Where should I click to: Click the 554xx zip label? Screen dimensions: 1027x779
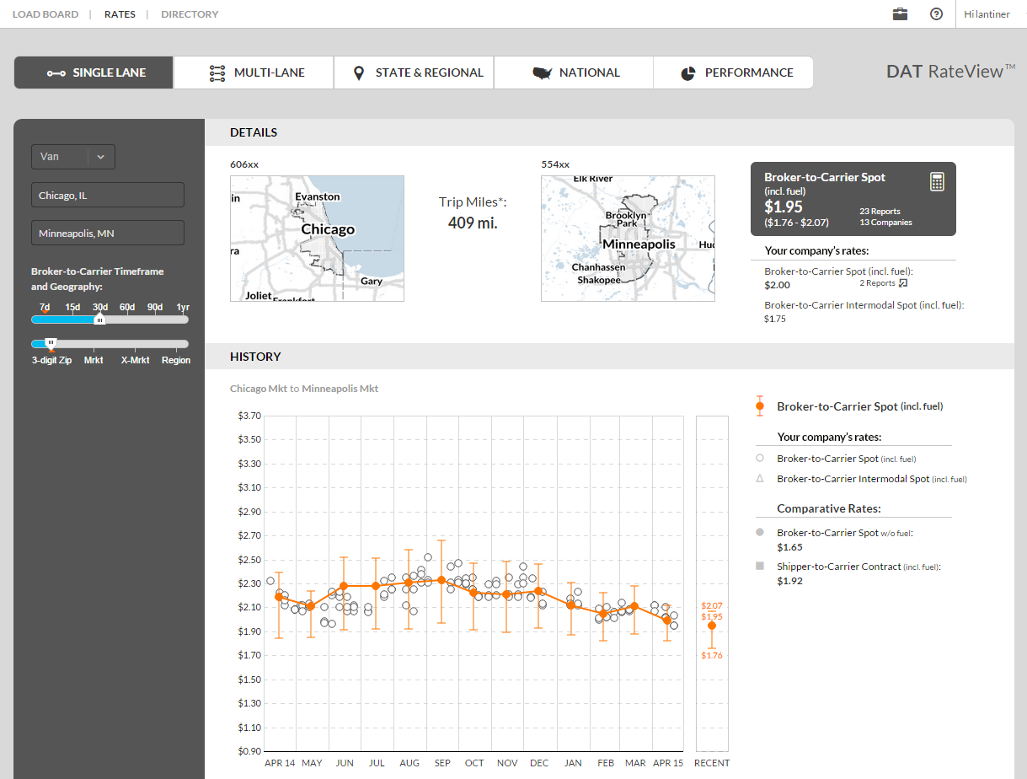[x=555, y=164]
